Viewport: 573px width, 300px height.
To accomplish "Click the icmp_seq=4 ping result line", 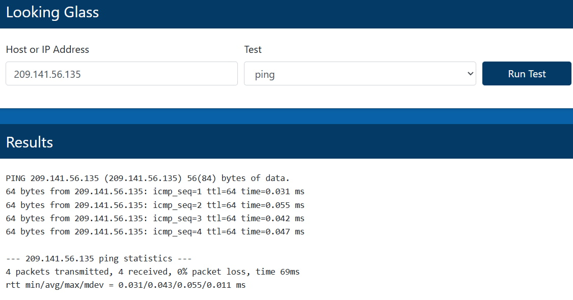I will coord(155,231).
